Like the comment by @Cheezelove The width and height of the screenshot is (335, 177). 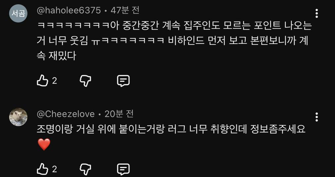tap(42, 169)
